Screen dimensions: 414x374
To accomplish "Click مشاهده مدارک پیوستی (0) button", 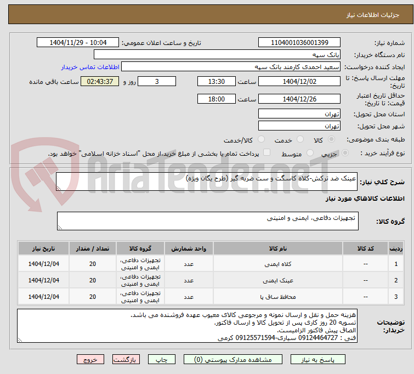I will pyautogui.click(x=233, y=360).
